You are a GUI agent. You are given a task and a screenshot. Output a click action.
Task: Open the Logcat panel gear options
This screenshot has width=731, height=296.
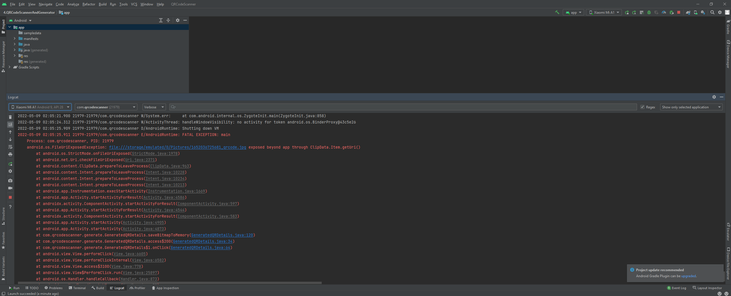coord(714,97)
